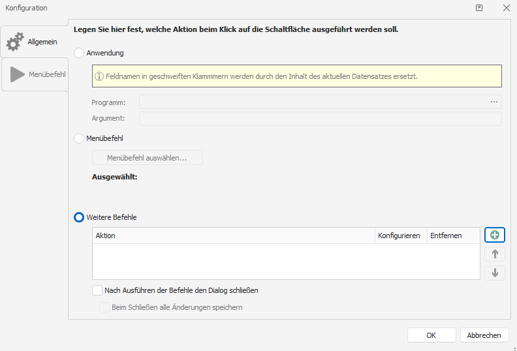
Task: Select the Weitere Befehle radio option
Action: click(80, 217)
